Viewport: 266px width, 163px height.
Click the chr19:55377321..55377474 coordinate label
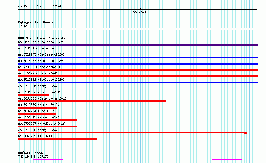[x=39, y=6]
